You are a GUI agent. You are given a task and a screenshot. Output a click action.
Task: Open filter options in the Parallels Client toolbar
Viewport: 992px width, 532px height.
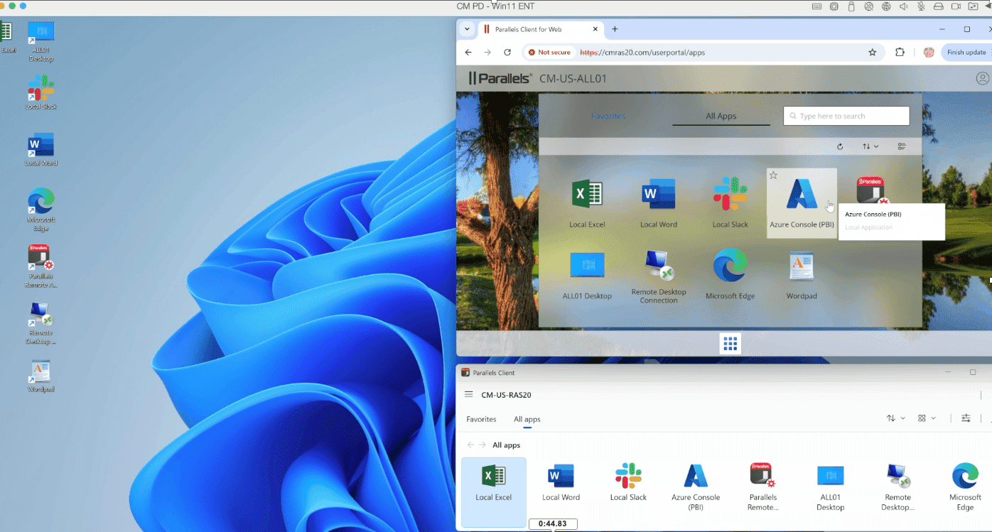[x=966, y=418]
